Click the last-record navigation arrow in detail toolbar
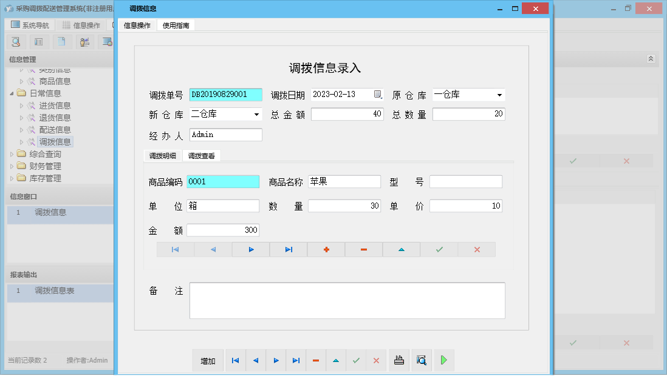The width and height of the screenshot is (667, 379). tap(288, 249)
